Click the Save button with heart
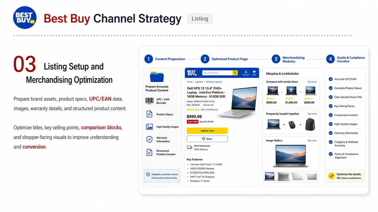Viewport: 378px width, 212px height. [x=207, y=139]
